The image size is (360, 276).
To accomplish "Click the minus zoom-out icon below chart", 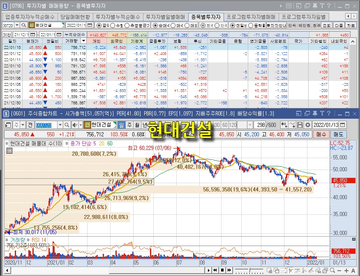I will [339, 271].
